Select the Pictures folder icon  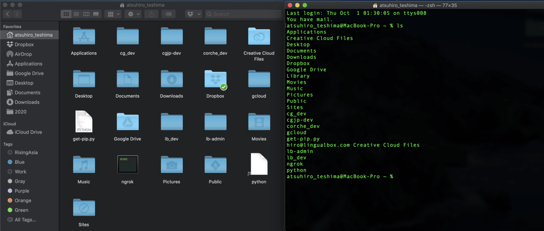tap(171, 165)
